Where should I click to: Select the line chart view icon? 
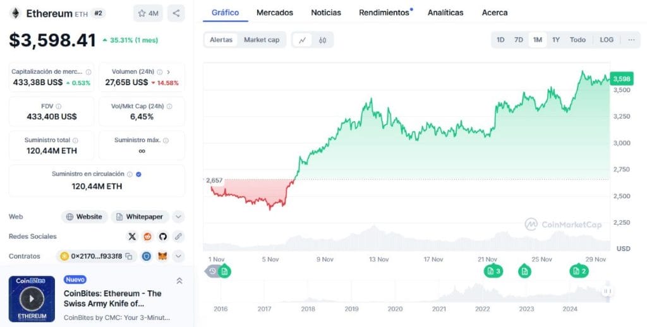click(x=303, y=40)
